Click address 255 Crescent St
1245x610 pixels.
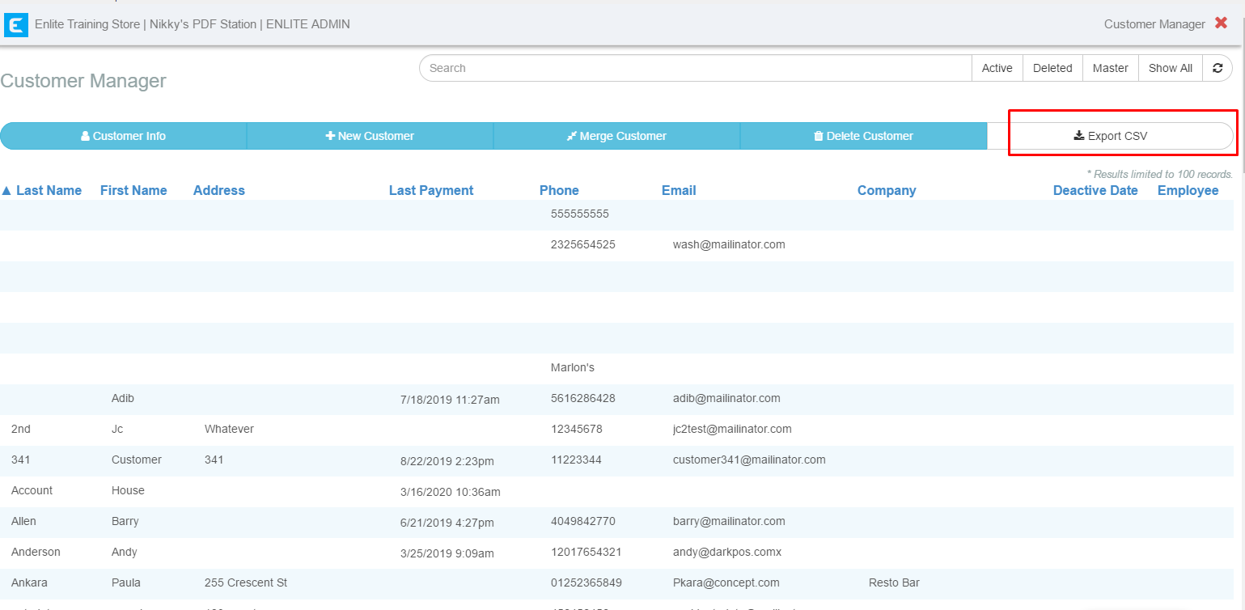[x=246, y=582]
